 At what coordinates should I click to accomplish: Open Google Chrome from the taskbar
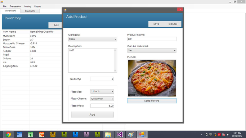pyautogui.click(x=8, y=134)
